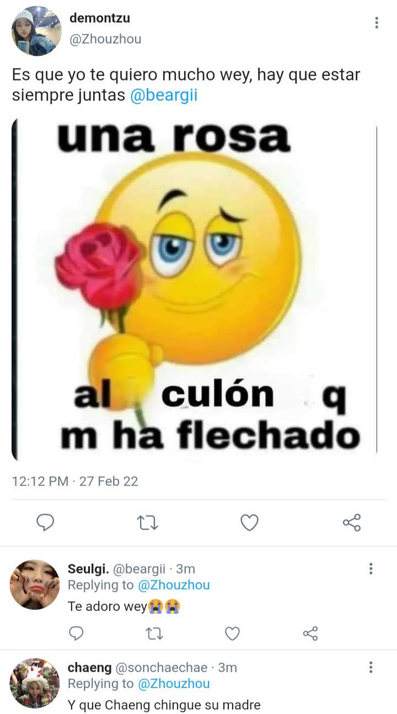Like the main tweet with heart icon

click(x=249, y=522)
